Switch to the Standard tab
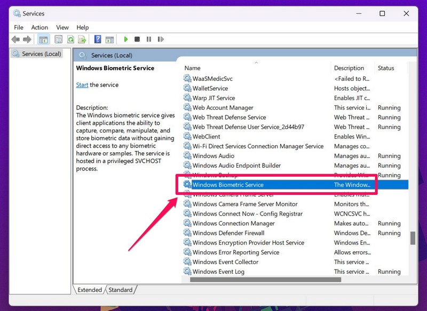This screenshot has height=311, width=427. coord(121,290)
